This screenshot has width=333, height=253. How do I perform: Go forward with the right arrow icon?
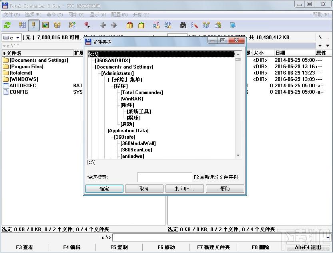tap(114, 25)
